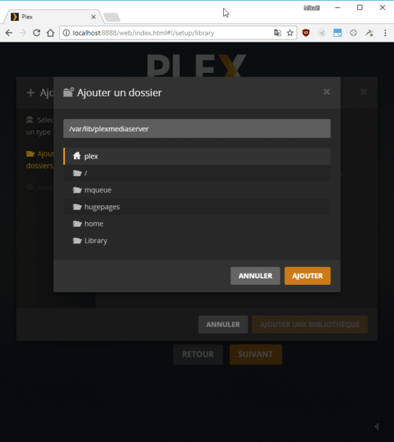Open a new tab beside the Plex tab
Viewport: 394px width, 442px height.
112,17
